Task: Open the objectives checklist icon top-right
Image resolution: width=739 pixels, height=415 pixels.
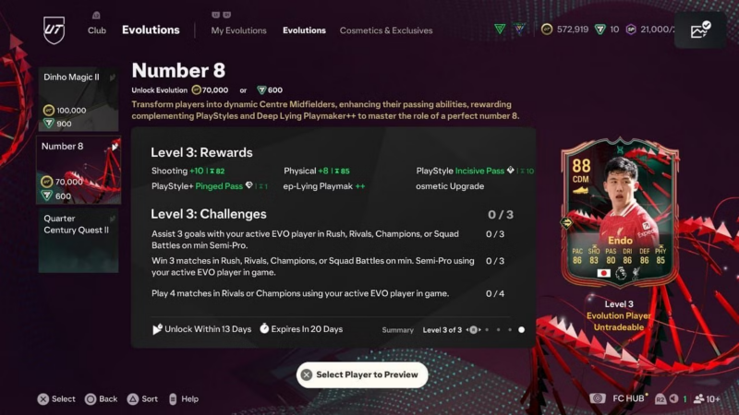Action: pos(700,30)
